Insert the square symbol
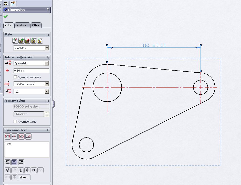The image size is (241, 185). [x=34, y=170]
